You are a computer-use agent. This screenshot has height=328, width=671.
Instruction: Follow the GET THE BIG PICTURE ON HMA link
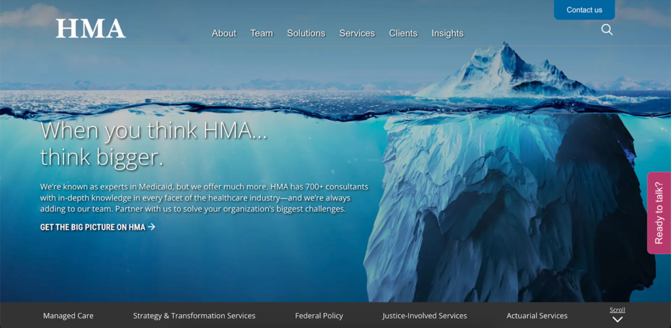pos(98,227)
